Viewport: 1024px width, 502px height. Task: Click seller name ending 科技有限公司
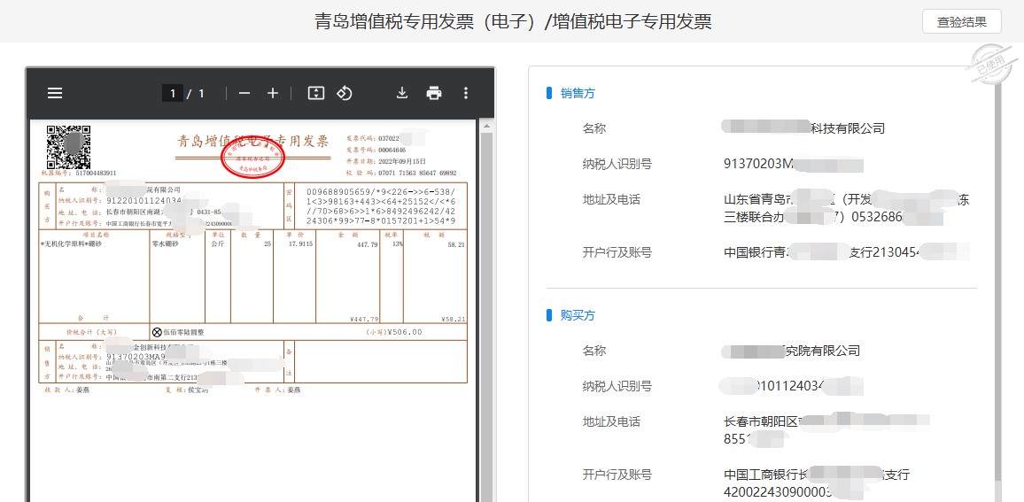tap(848, 128)
